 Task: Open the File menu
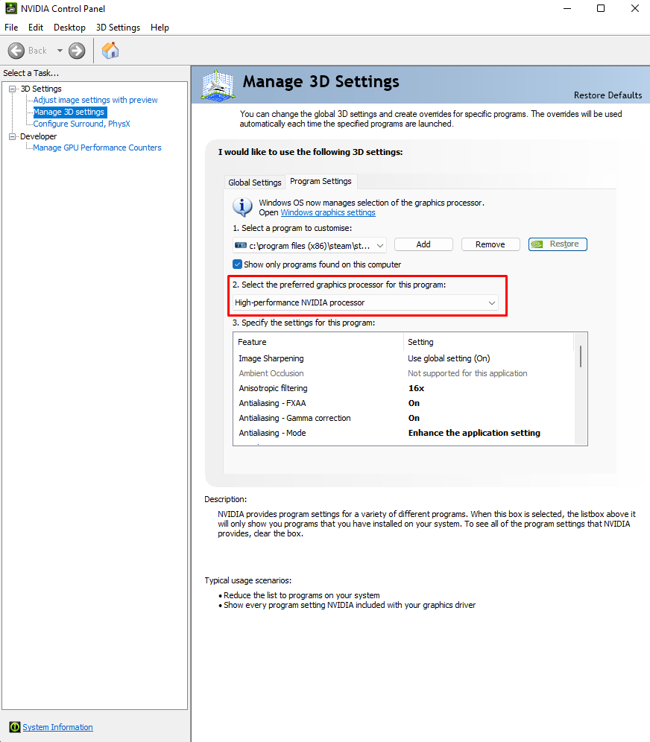coord(11,28)
